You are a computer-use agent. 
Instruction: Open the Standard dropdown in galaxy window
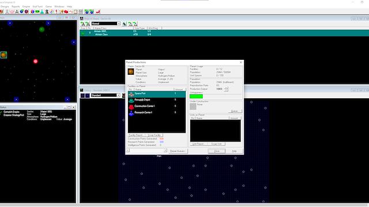pyautogui.click(x=118, y=95)
